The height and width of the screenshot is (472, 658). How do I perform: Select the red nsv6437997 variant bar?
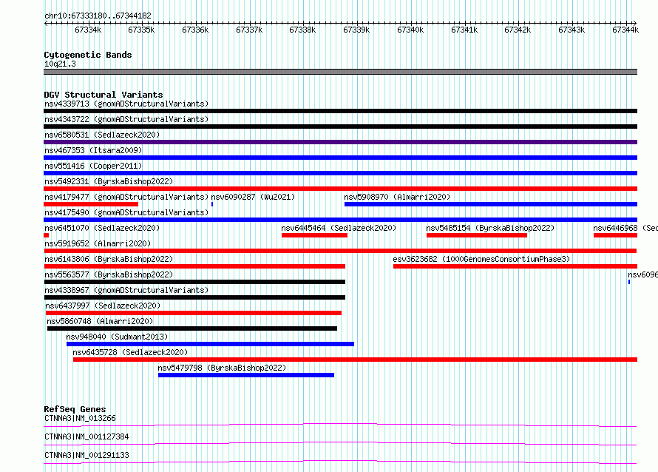194,313
